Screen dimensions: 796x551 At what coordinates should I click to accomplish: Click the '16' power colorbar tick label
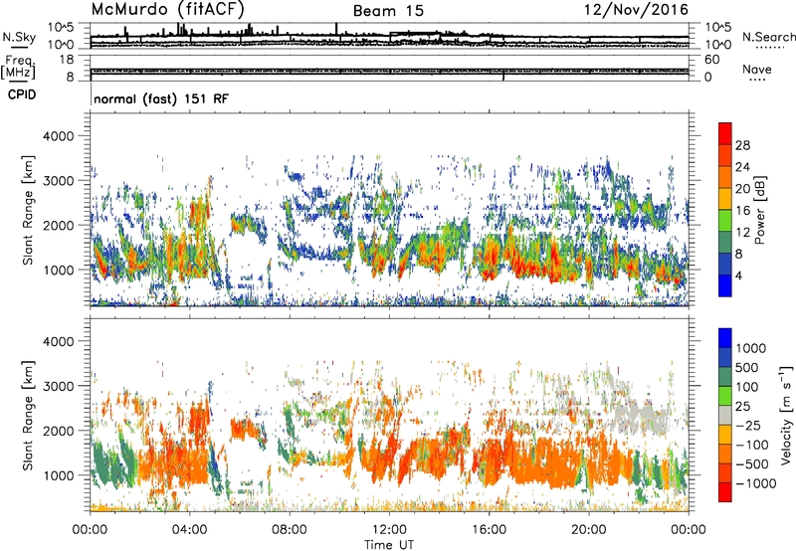coord(742,210)
